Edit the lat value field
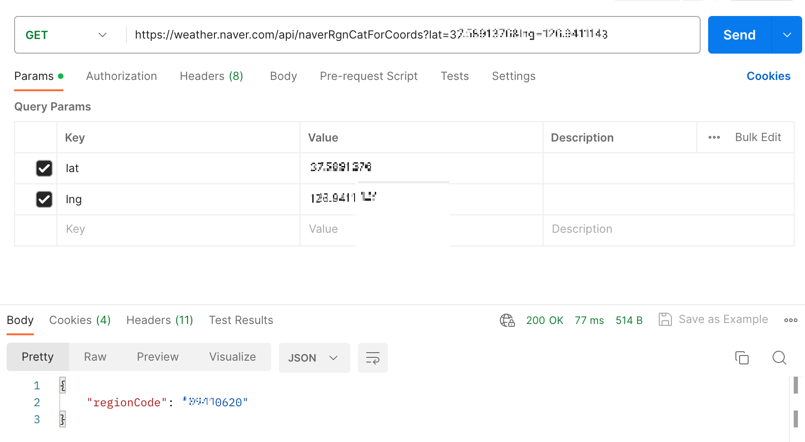The height and width of the screenshot is (442, 805). point(421,168)
